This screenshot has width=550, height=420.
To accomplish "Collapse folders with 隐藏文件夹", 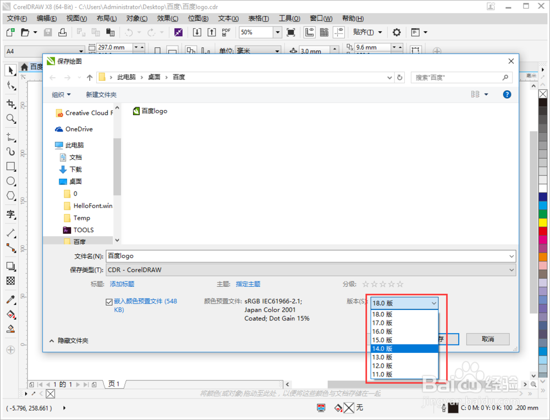I will 69,341.
